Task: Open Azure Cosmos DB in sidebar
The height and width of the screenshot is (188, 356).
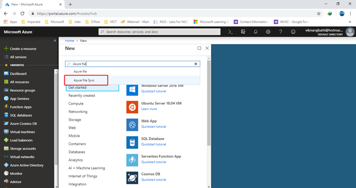Action: click(x=20, y=124)
